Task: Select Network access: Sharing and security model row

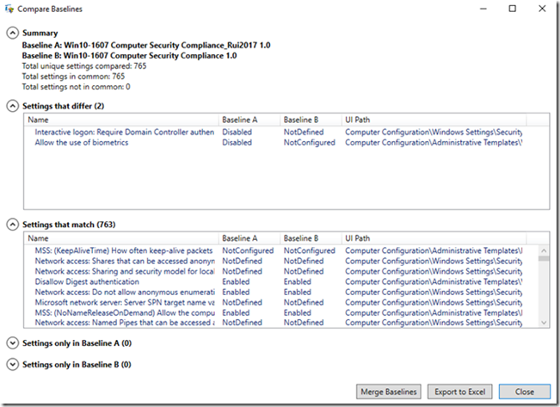Action: coord(281,271)
